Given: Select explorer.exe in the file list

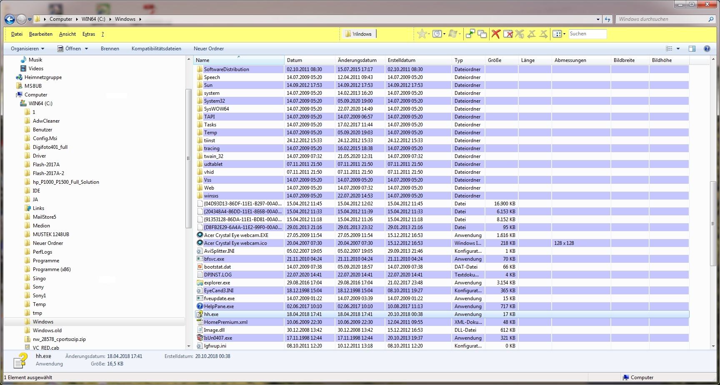Looking at the screenshot, I should [x=442, y=283].
